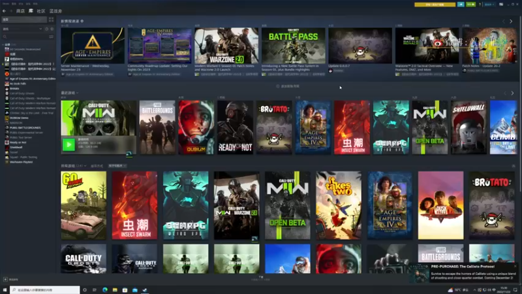Viewport: 522px width, 294px height.
Task: Open account name dropdown in title bar
Action: click(489, 5)
